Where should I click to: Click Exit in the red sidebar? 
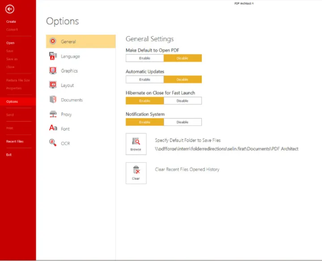pyautogui.click(x=9, y=155)
